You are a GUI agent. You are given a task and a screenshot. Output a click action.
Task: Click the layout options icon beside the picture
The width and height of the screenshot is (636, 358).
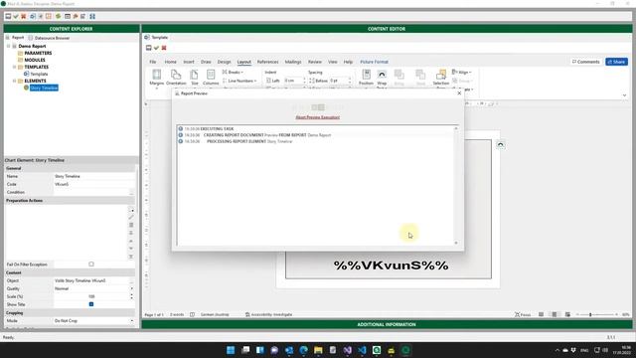point(500,145)
